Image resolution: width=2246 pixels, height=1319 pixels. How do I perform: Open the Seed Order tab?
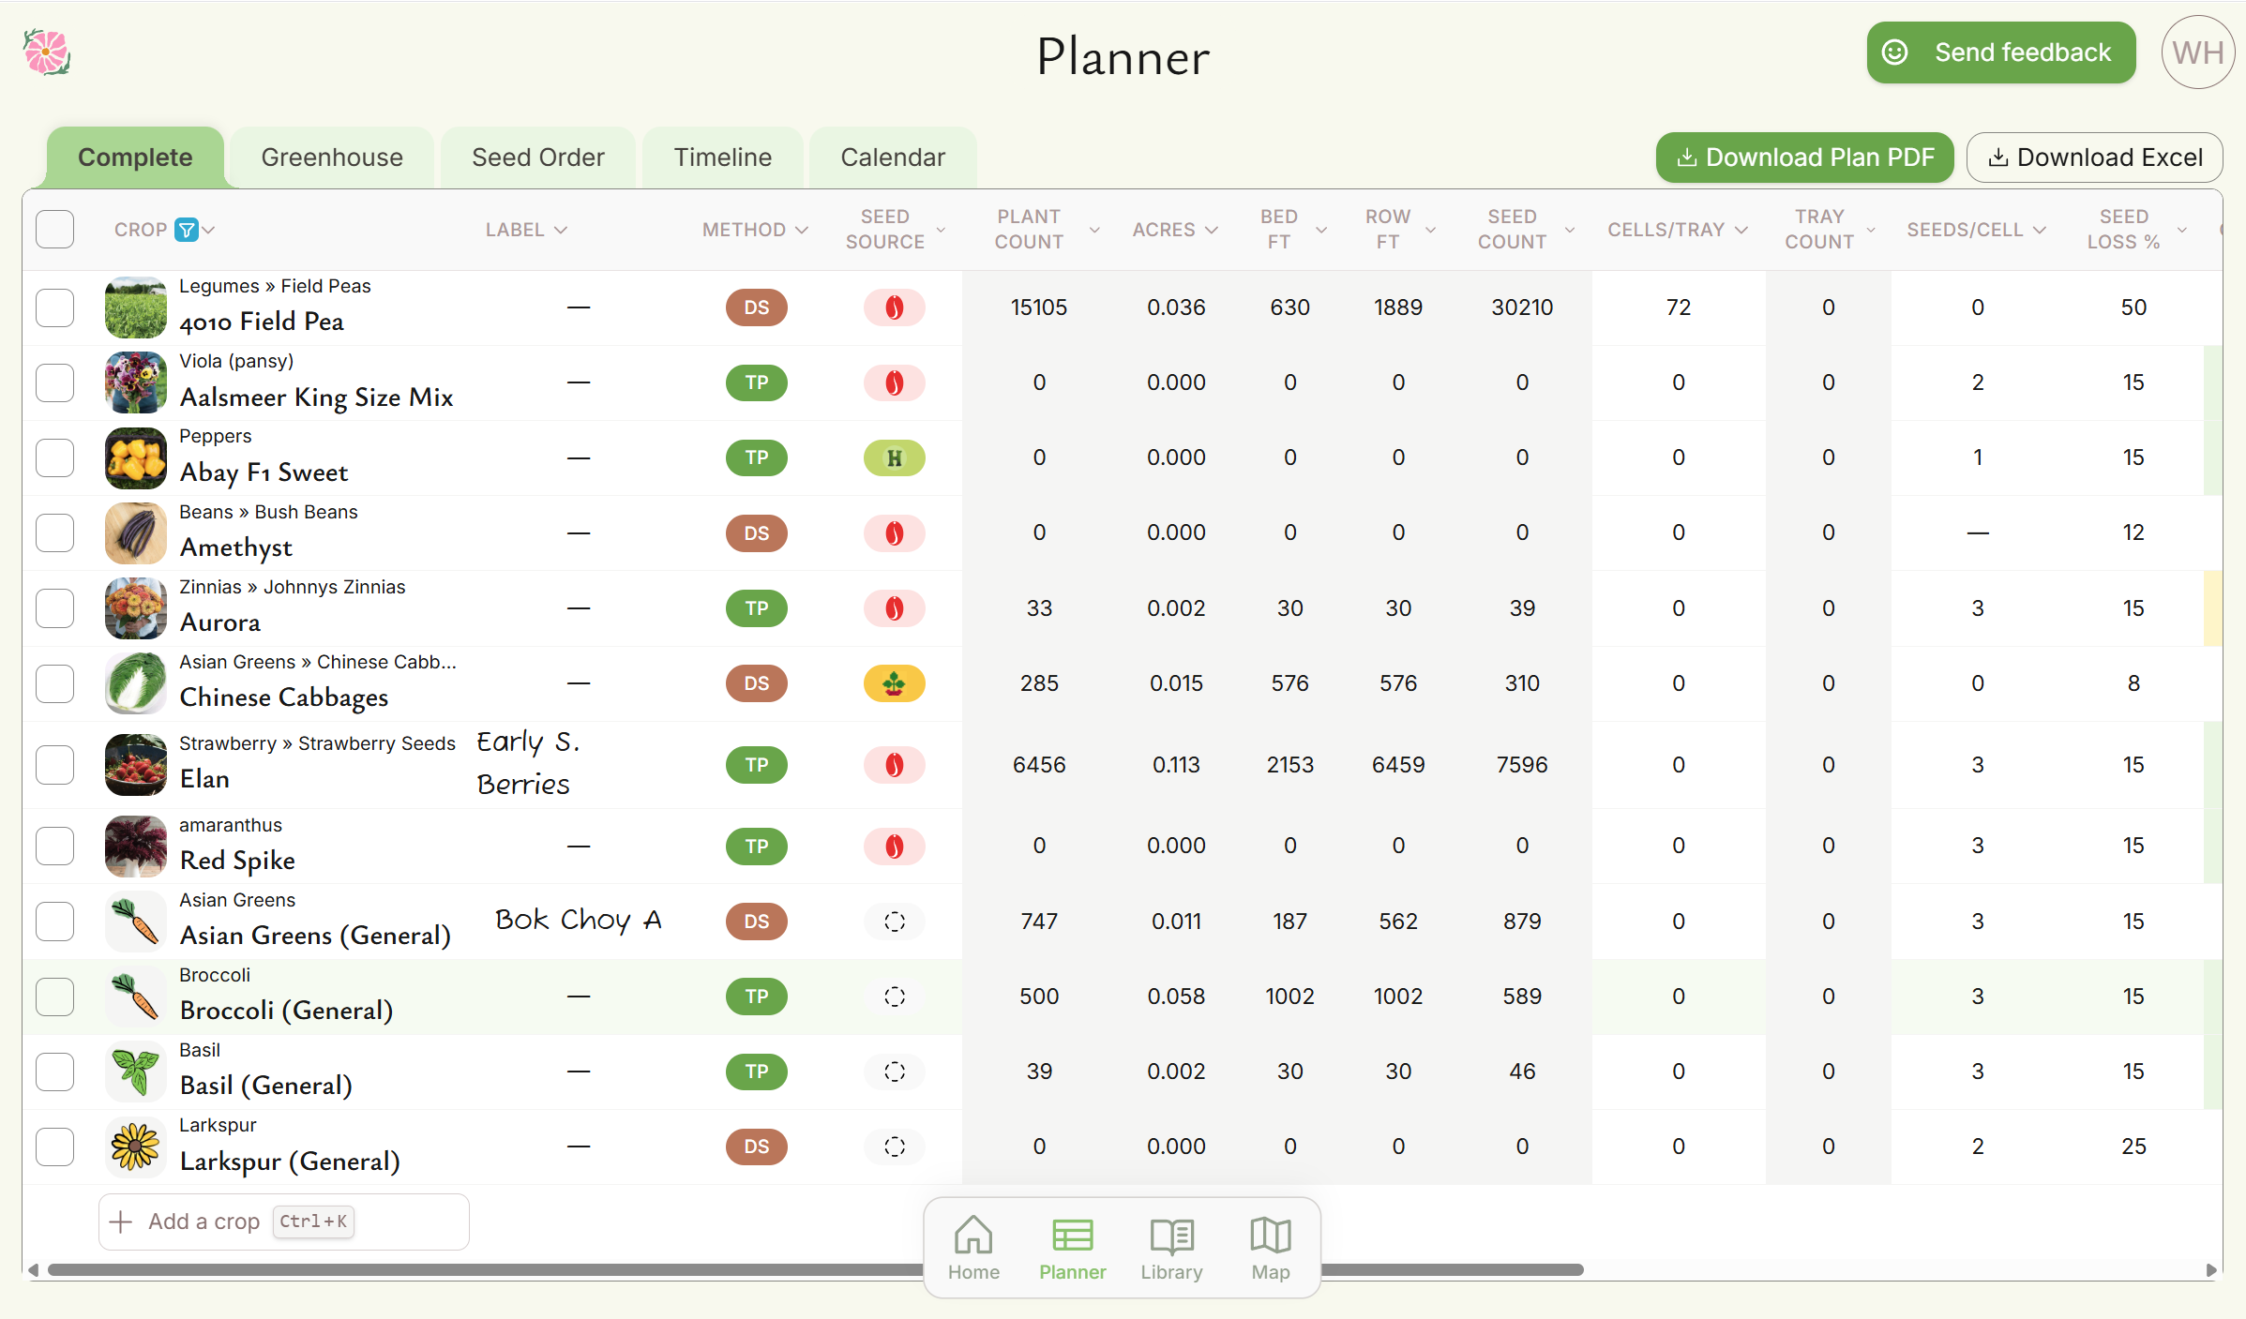tap(537, 157)
